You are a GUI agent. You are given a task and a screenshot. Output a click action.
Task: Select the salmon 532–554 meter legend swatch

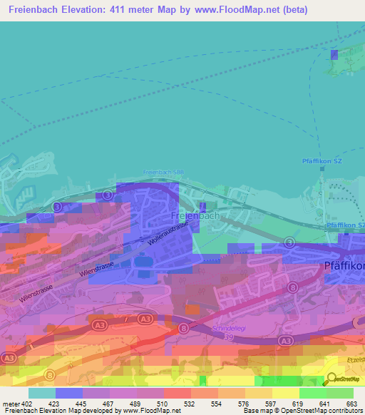click(x=205, y=394)
